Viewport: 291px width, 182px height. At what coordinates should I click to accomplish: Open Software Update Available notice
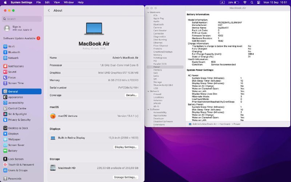[x=21, y=38]
